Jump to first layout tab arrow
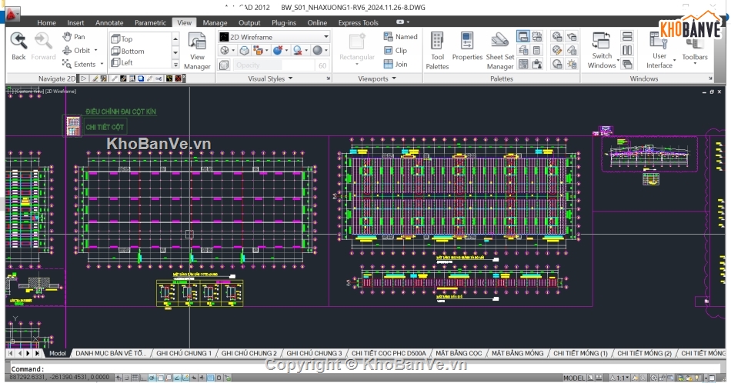Viewport: 731px width, 383px height. [x=10, y=353]
